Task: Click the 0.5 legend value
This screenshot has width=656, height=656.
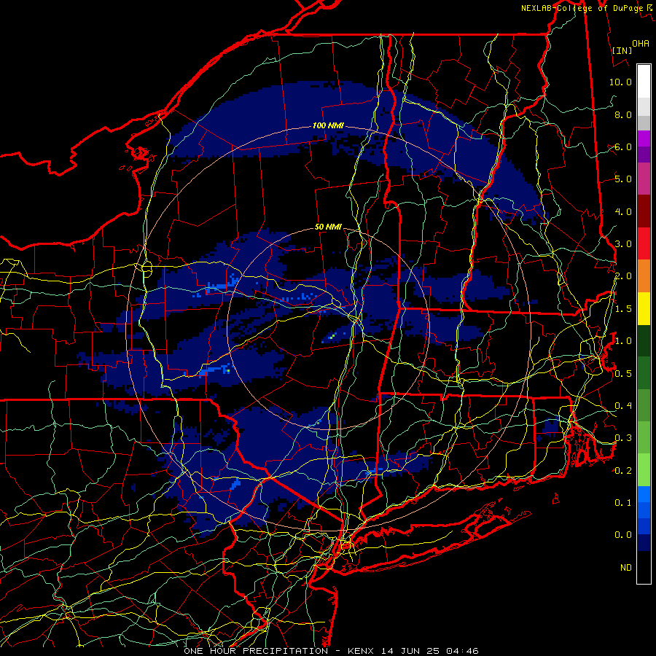Action: [623, 373]
